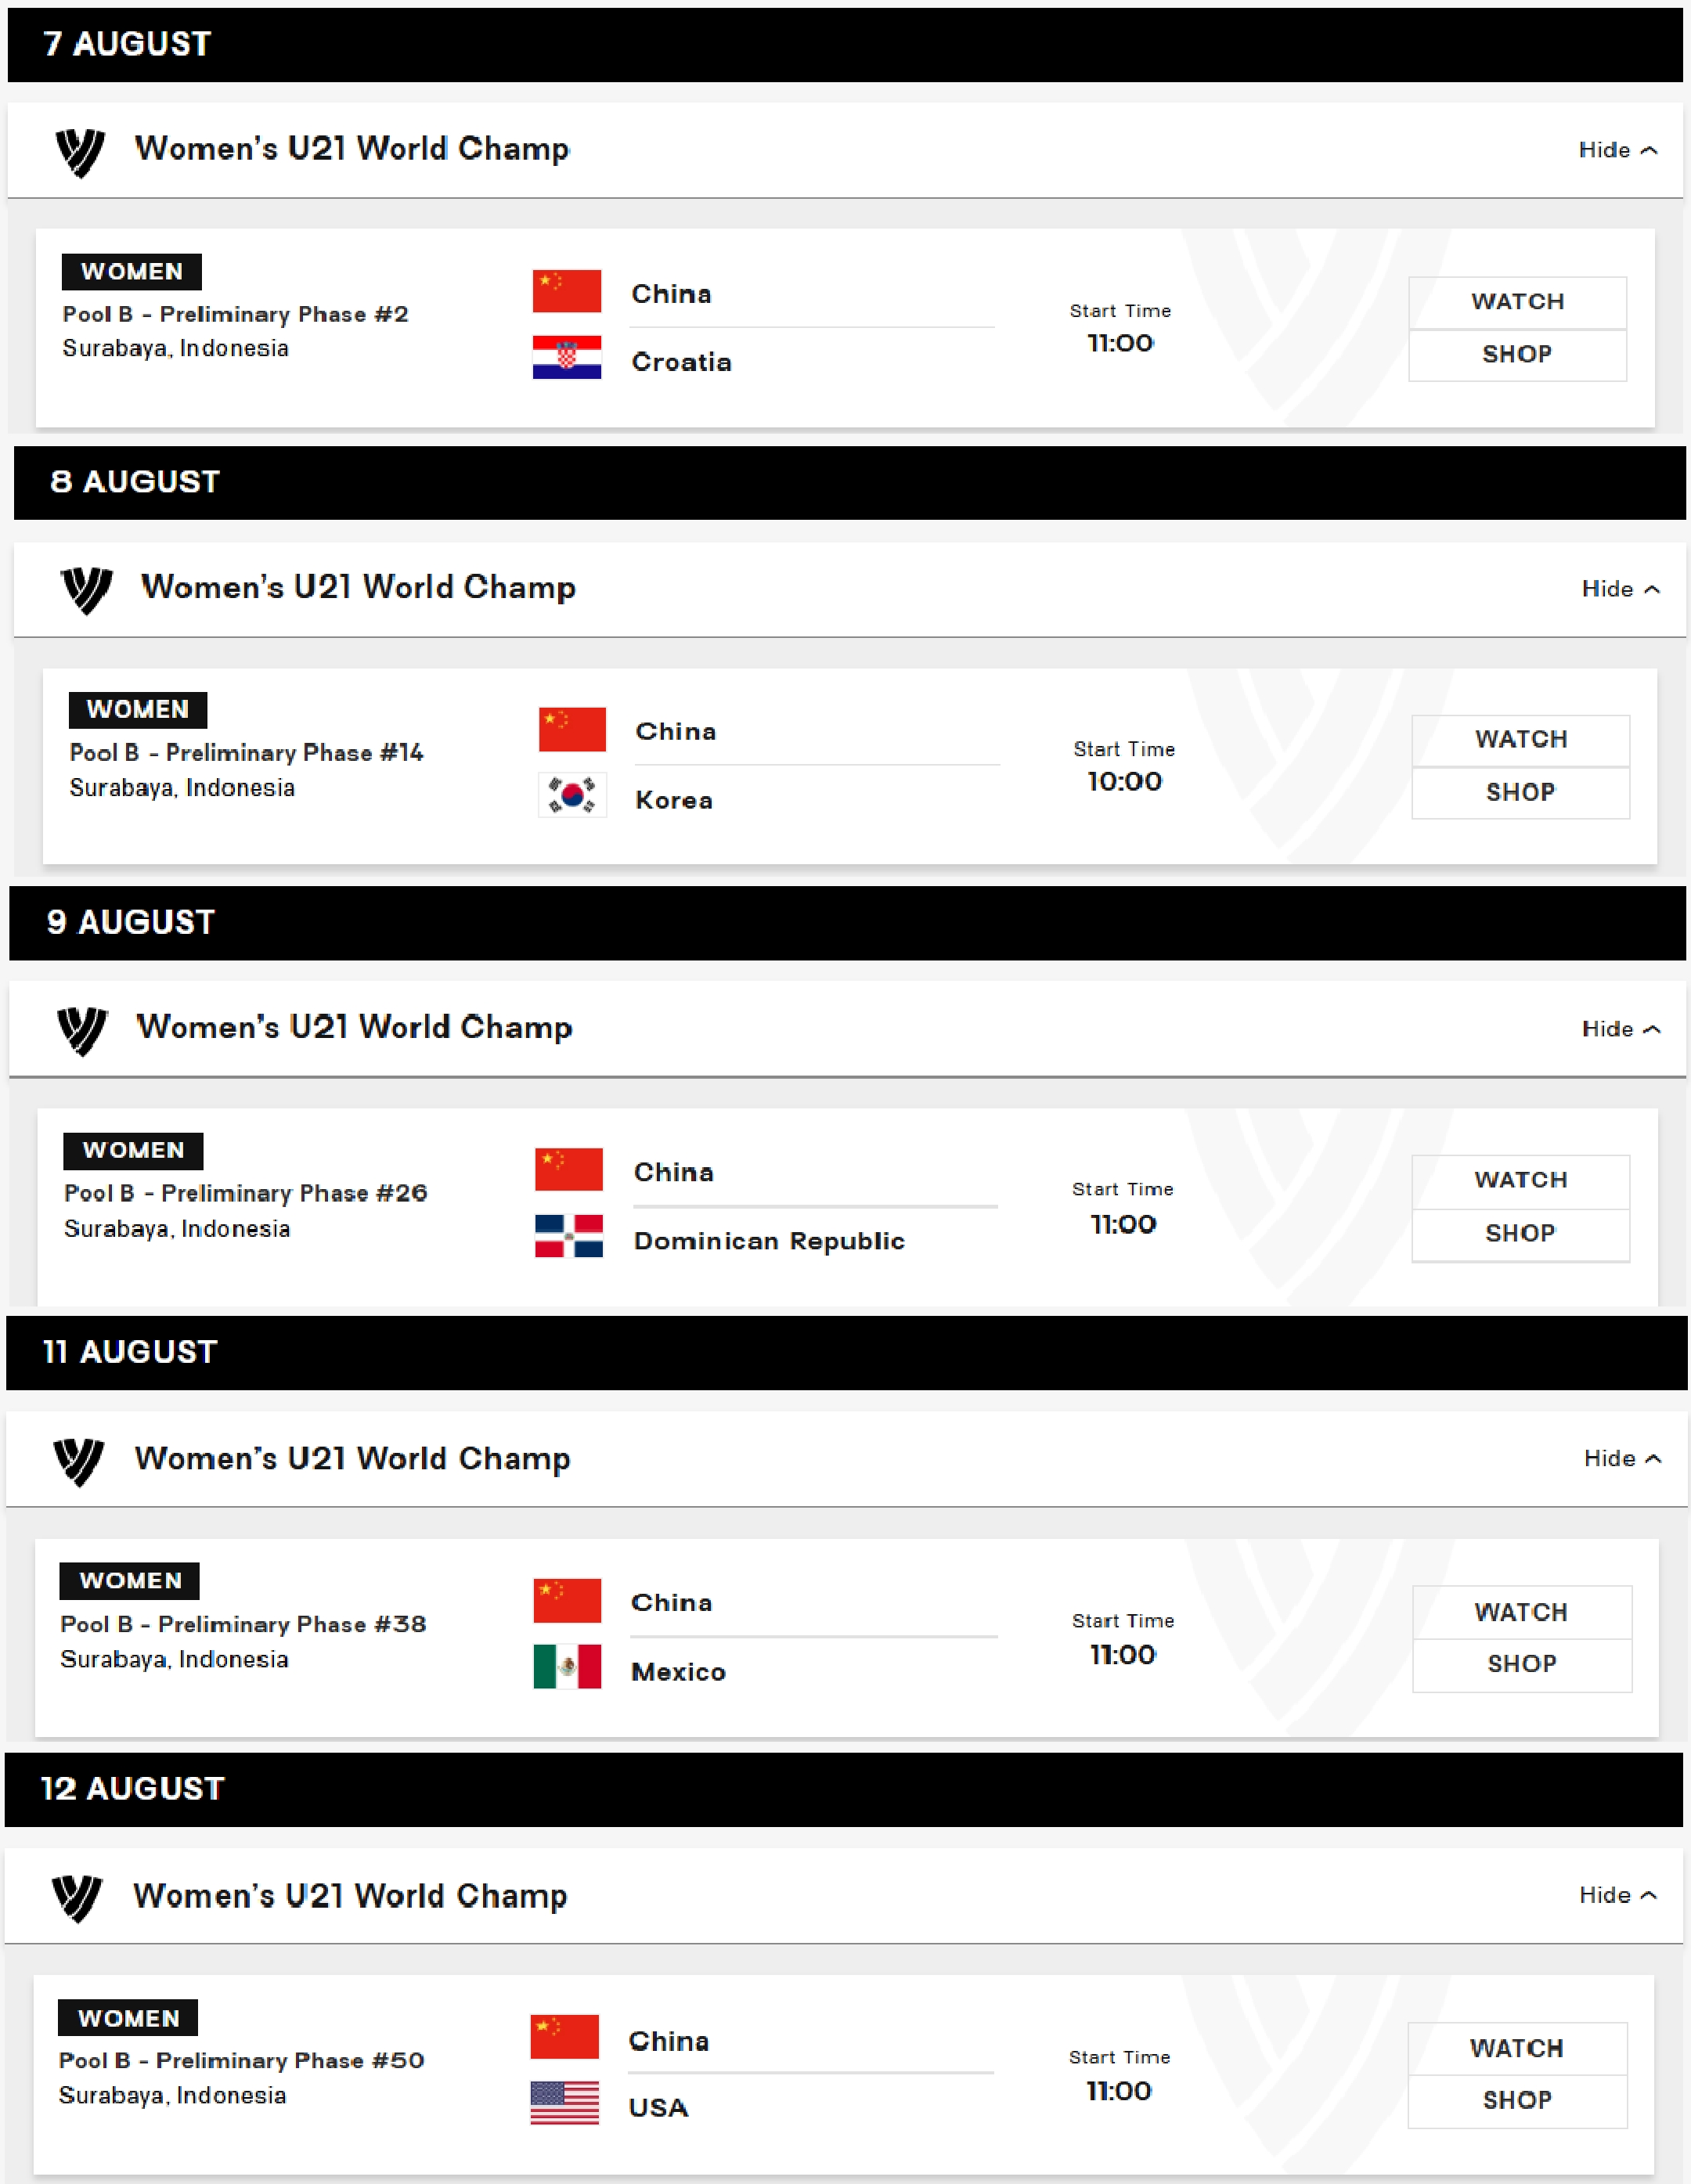Click the Volleyball World logo under 12 August
Screen dimensions: 1691x2184
77,1898
